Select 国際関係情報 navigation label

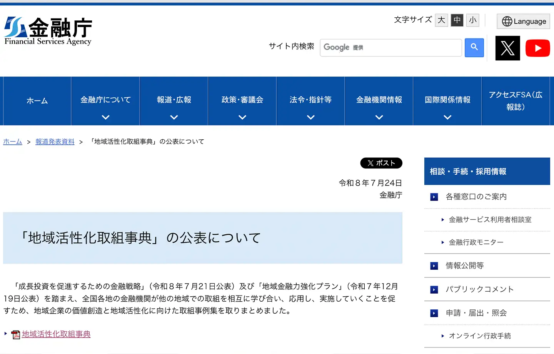point(447,100)
